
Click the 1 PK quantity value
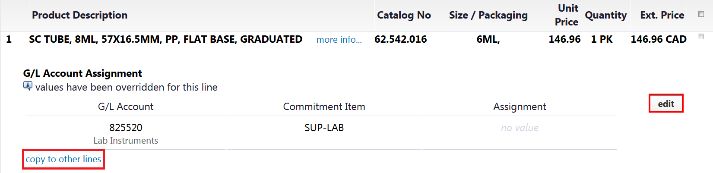(x=602, y=39)
